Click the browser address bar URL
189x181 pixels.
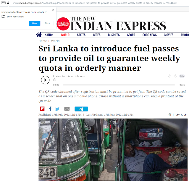pos(95,3)
